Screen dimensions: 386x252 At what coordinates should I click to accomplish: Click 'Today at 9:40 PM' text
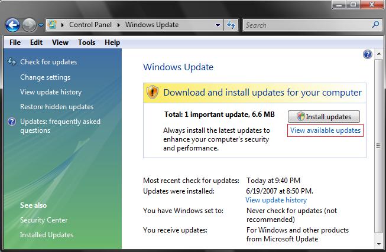tap(273, 181)
